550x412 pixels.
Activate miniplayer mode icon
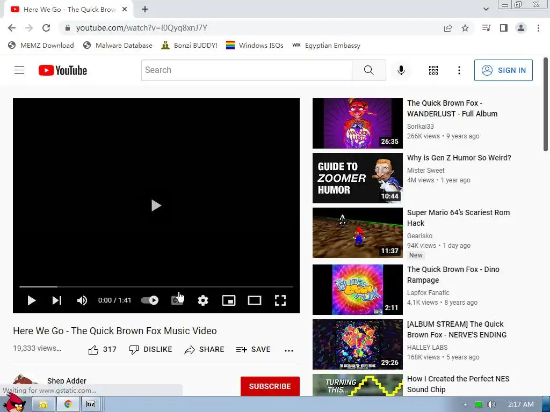tap(229, 300)
